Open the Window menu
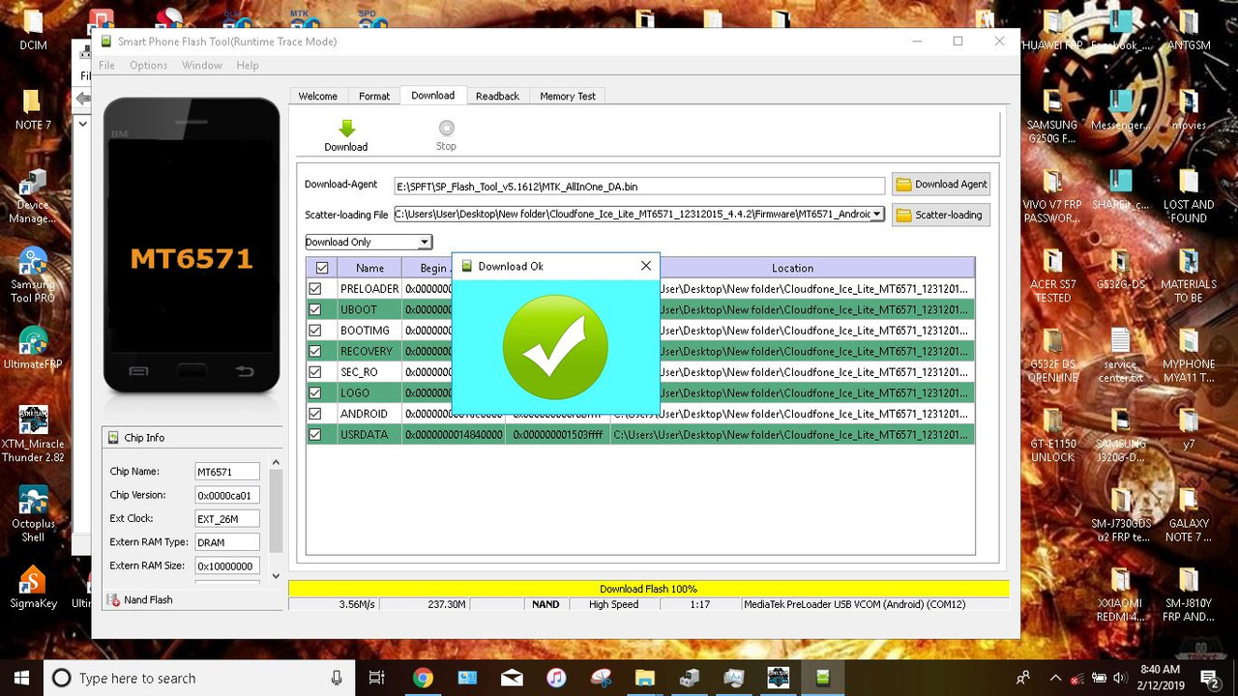Image resolution: width=1238 pixels, height=696 pixels. pyautogui.click(x=202, y=65)
